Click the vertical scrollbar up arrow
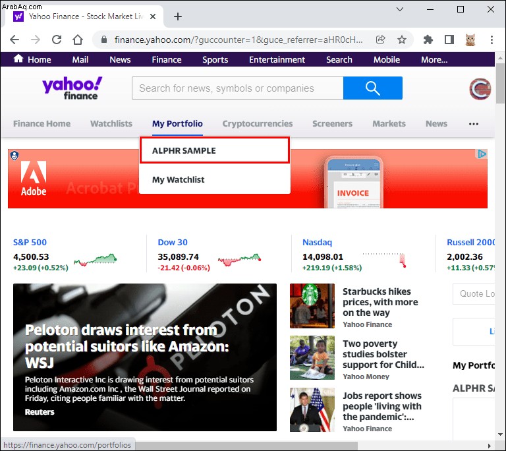 click(500, 58)
